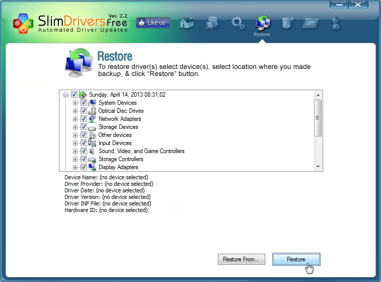Viewport: 381px width, 282px height.
Task: Expand the Storage Devices node
Action: 75,127
